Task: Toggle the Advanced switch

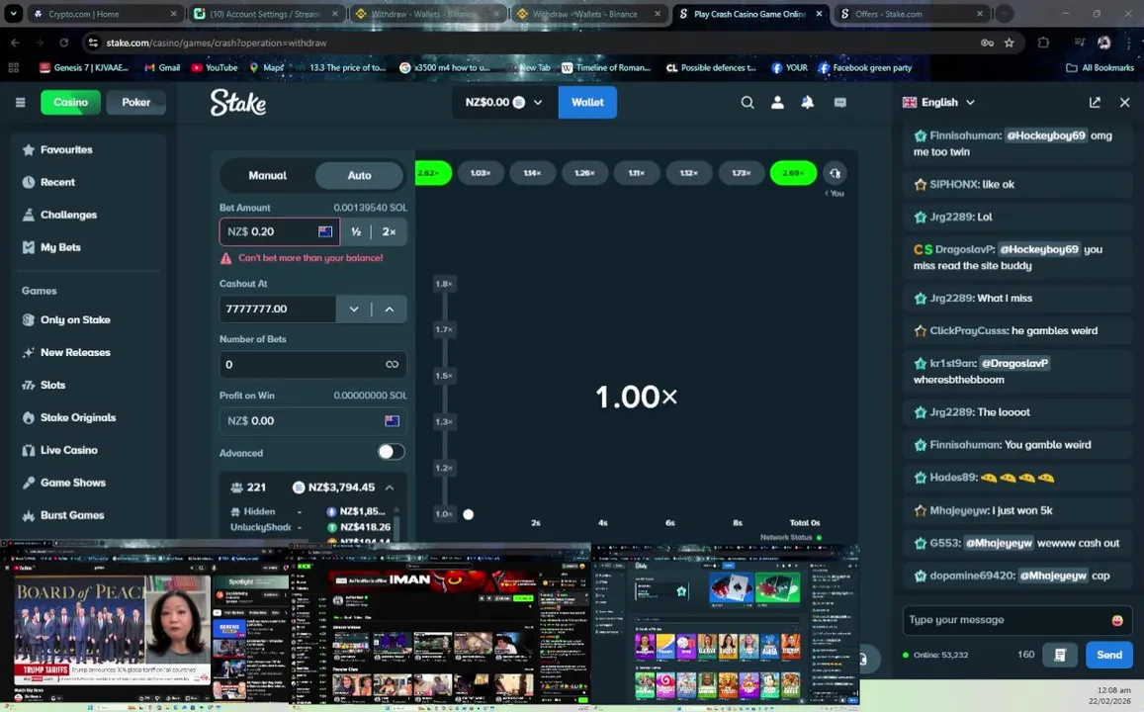Action: click(391, 452)
